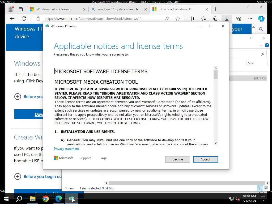Sort by the Size column header
This screenshot has height=204, width=272.
[251, 63]
